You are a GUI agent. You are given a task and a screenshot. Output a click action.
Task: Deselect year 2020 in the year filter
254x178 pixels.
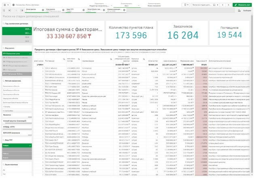click(17, 29)
